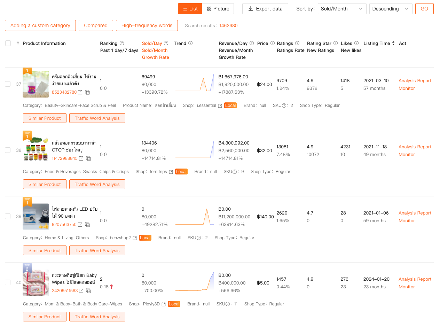
Task: Click the High-frequency words button
Action: point(147,25)
